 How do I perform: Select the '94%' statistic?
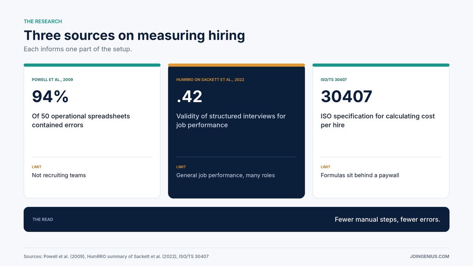(x=50, y=97)
